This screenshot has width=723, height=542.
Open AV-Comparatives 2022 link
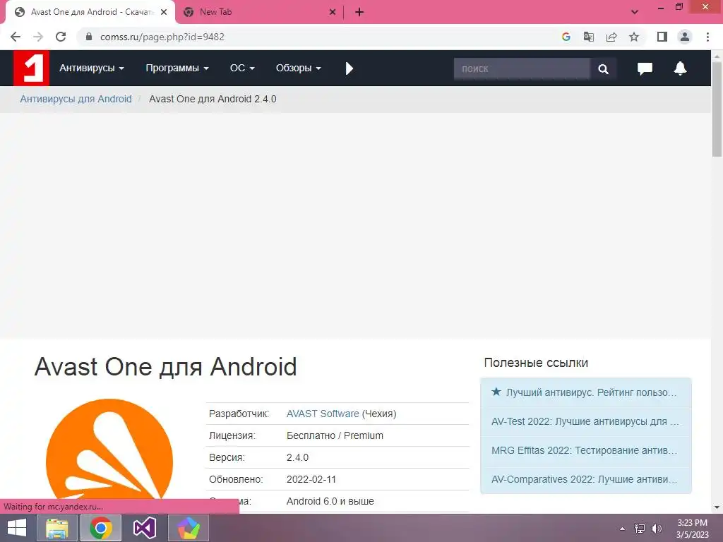pyautogui.click(x=585, y=479)
